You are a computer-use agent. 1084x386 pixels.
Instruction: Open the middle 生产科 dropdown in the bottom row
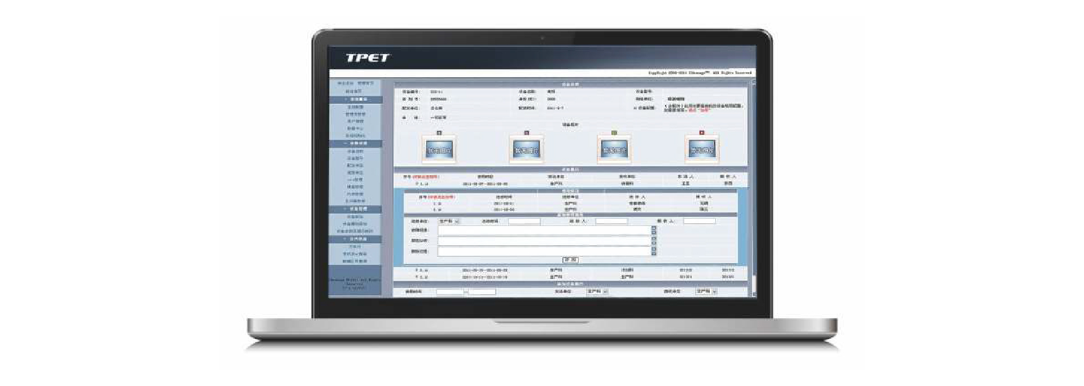597,292
